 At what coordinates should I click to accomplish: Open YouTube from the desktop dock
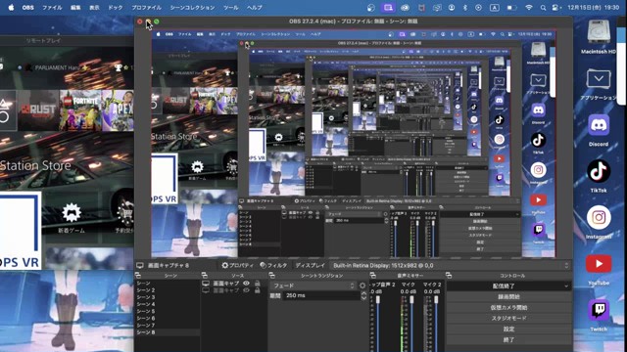[599, 264]
